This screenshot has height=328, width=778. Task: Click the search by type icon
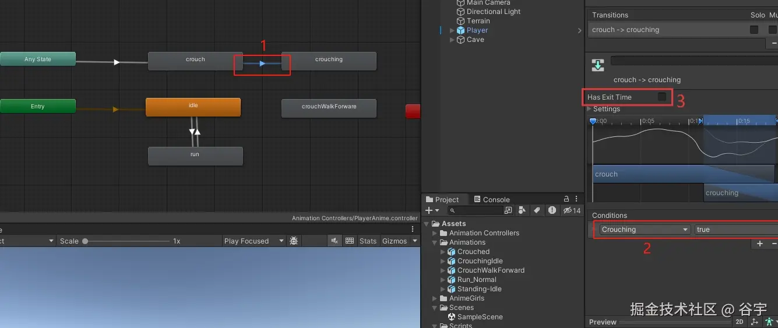coord(522,210)
